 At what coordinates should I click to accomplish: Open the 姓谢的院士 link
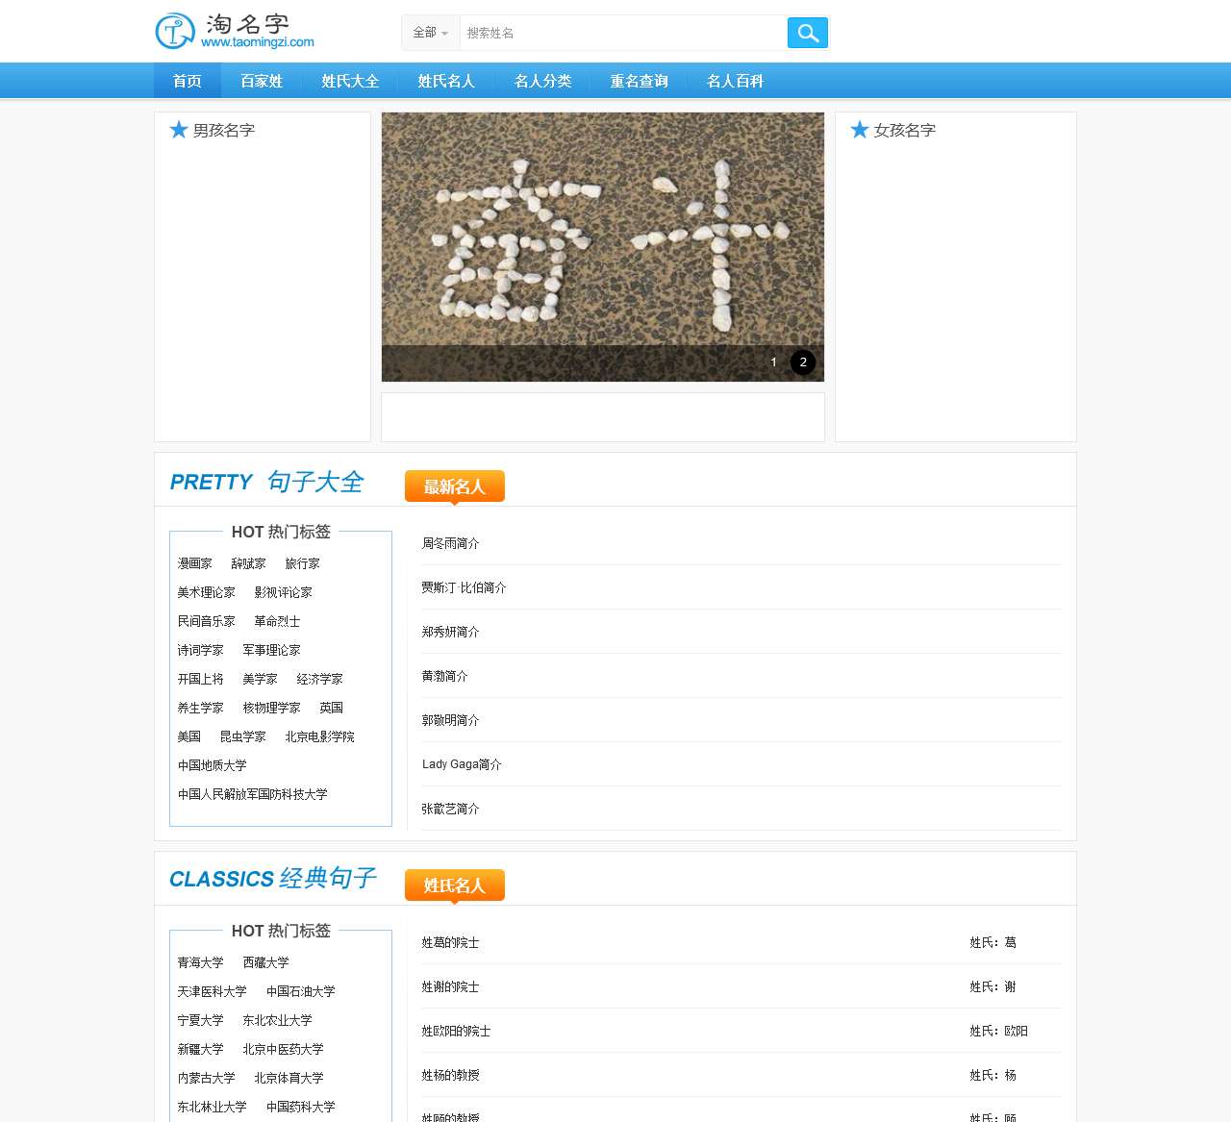coord(451,986)
